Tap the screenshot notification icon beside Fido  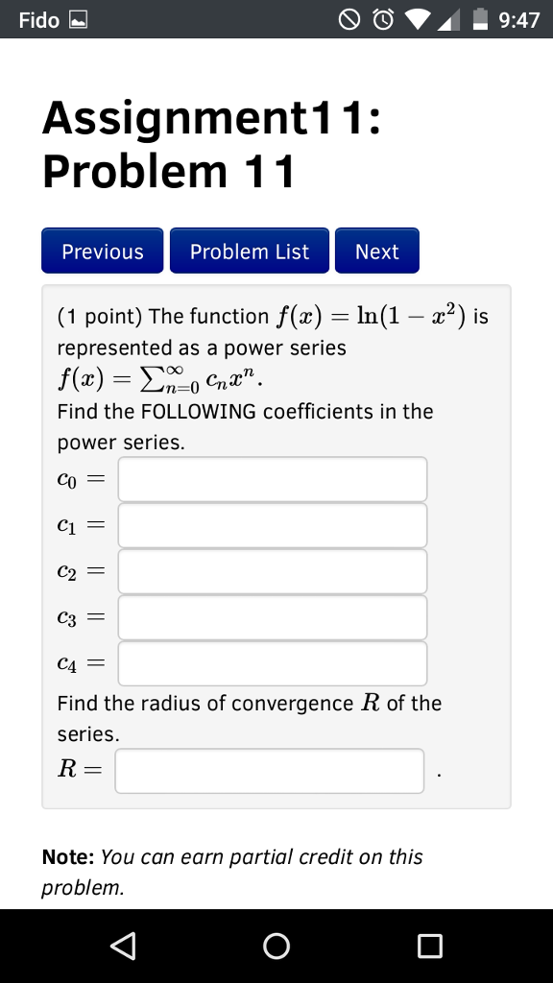(x=75, y=18)
